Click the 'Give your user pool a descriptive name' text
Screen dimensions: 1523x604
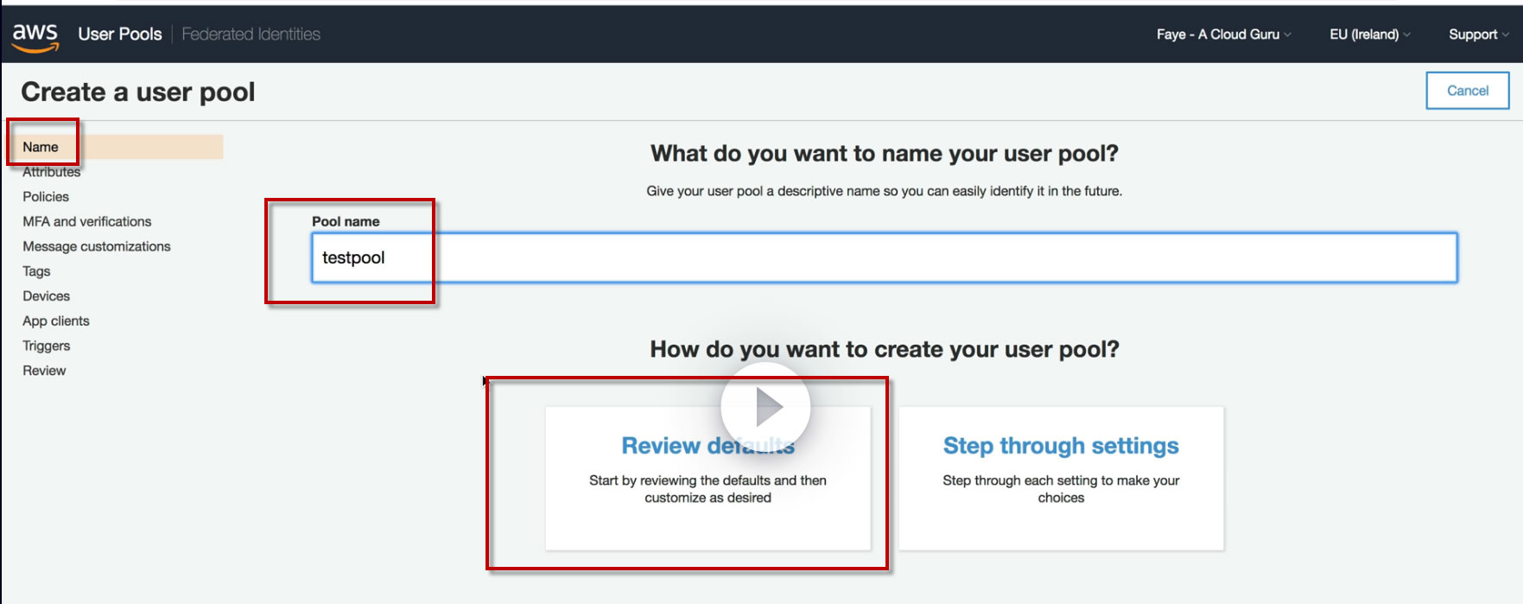click(x=884, y=191)
